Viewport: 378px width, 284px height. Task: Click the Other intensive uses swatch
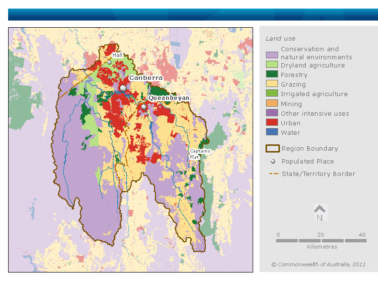pos(272,113)
